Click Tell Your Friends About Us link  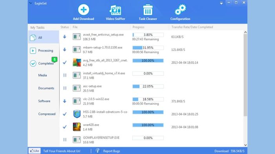pos(62,151)
